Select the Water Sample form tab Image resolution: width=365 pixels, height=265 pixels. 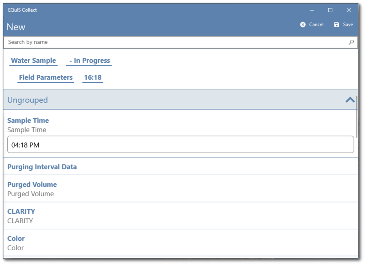point(33,60)
